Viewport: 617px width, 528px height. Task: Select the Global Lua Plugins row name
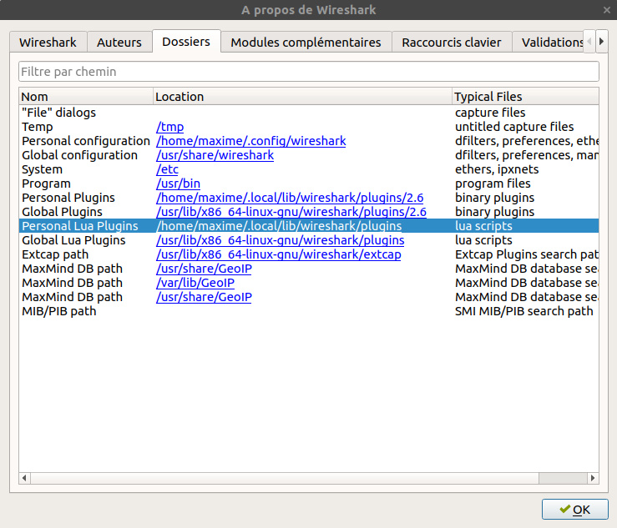pyautogui.click(x=73, y=240)
